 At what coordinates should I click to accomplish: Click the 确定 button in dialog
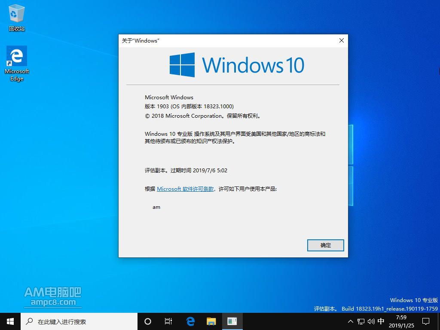(326, 245)
